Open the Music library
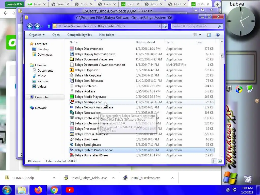 39,76
